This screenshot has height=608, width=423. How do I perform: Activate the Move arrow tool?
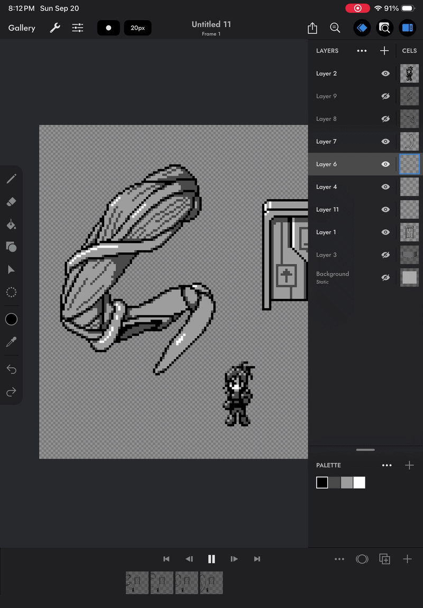coord(11,270)
